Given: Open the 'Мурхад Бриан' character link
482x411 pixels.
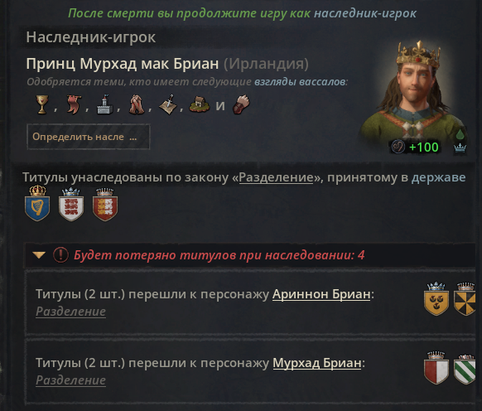Looking at the screenshot, I should pos(317,363).
